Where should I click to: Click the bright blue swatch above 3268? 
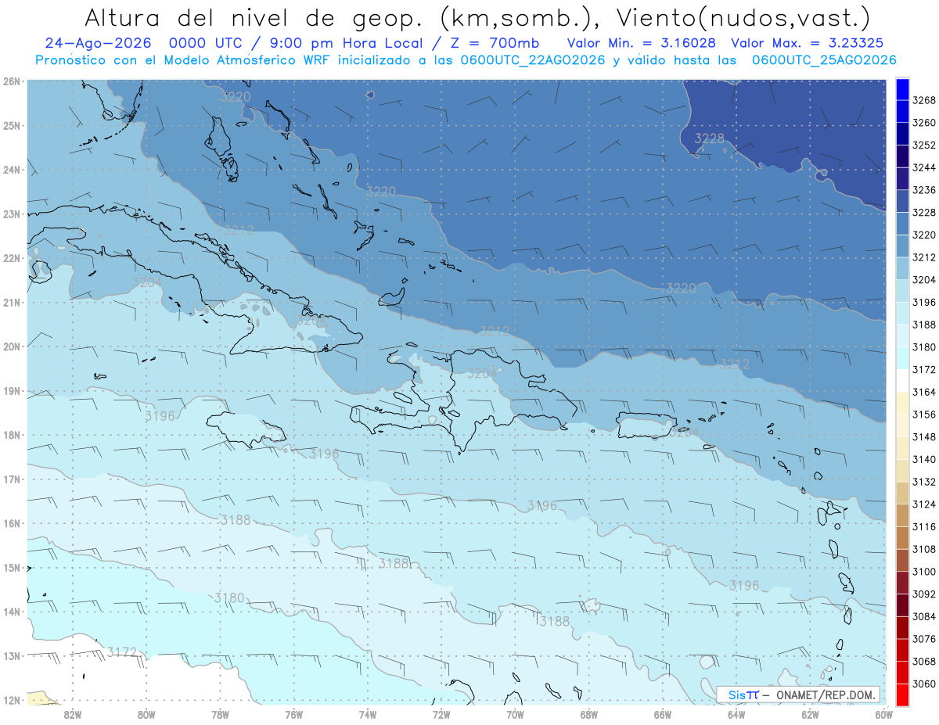pyautogui.click(x=902, y=89)
